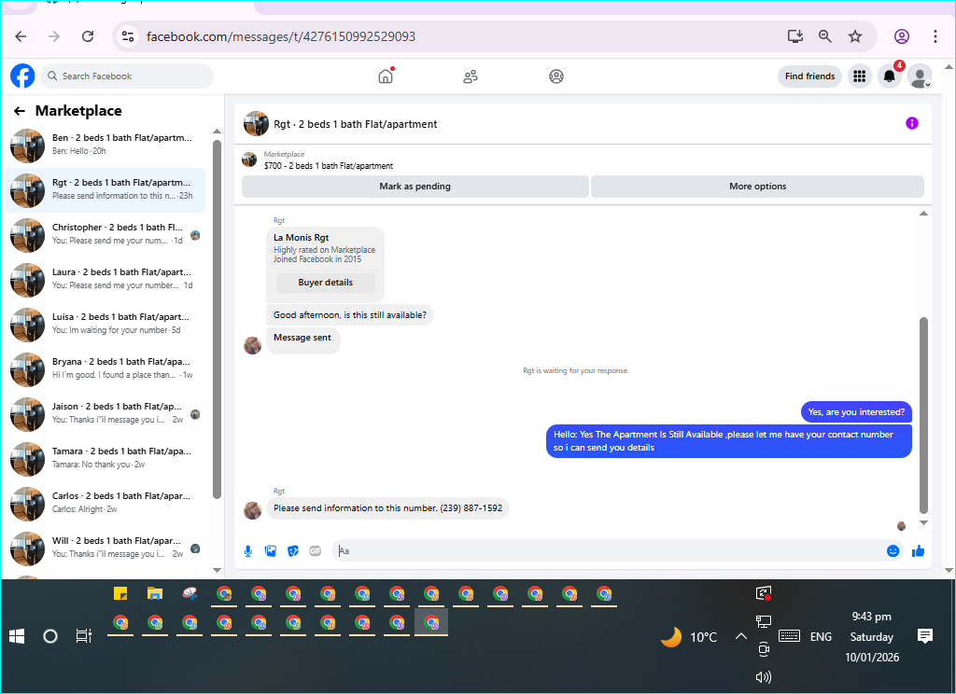Image resolution: width=956 pixels, height=694 pixels.
Task: Open Bryana's conversation in the list
Action: click(105, 369)
